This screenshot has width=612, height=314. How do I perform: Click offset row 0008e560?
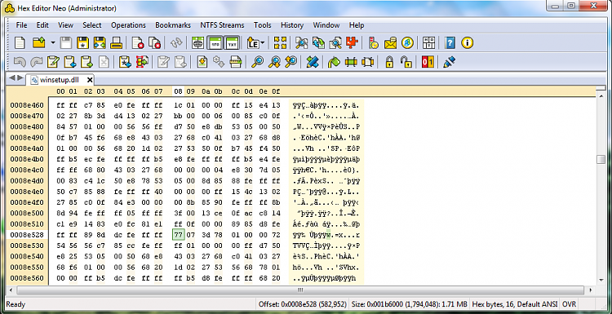tap(26, 278)
